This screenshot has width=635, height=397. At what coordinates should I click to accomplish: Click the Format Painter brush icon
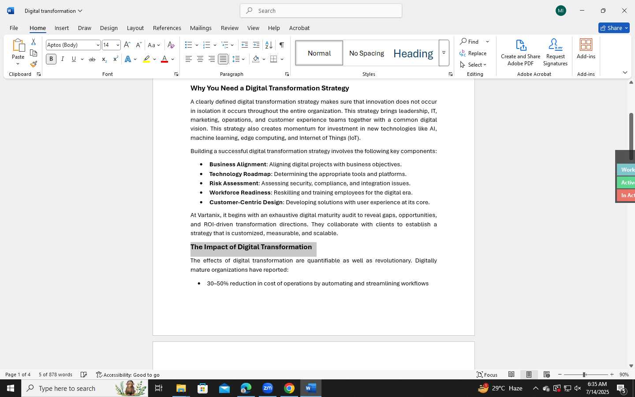34,64
